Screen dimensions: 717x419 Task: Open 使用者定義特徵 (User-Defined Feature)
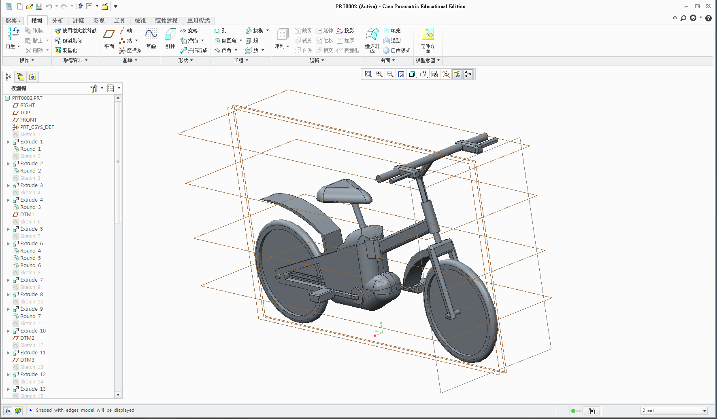76,31
